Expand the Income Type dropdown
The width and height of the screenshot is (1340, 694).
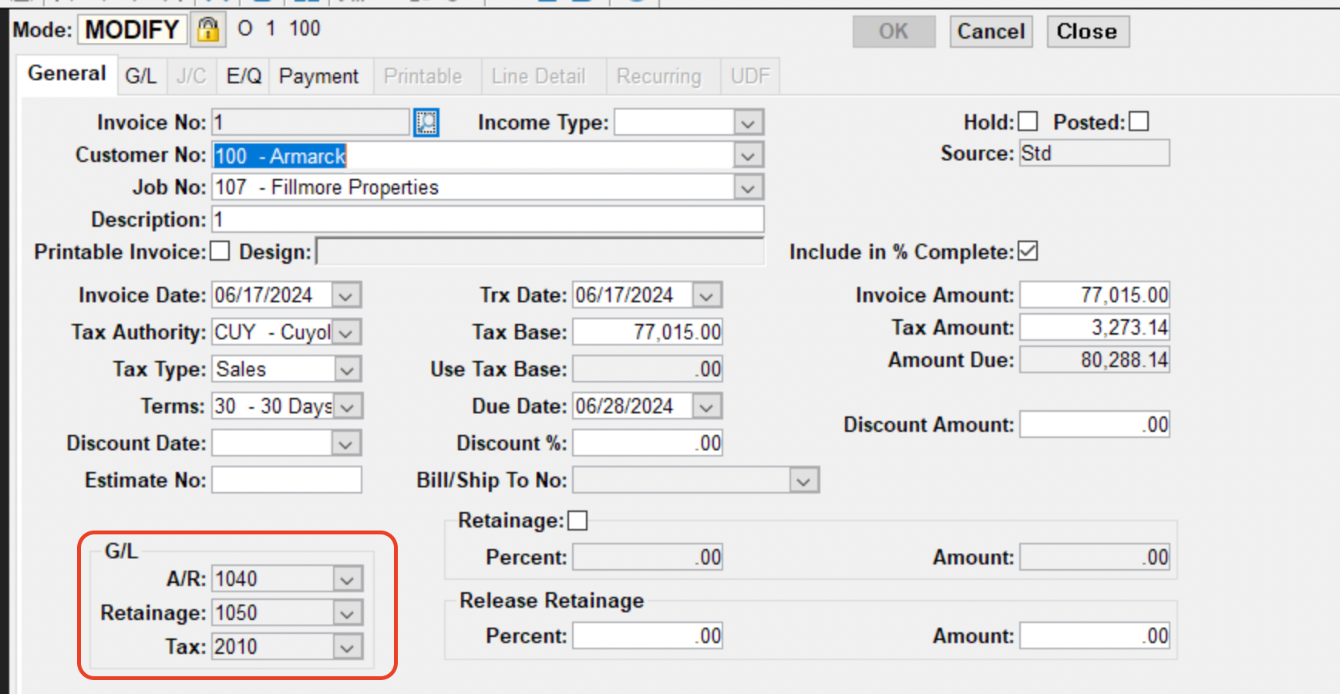[x=747, y=123]
